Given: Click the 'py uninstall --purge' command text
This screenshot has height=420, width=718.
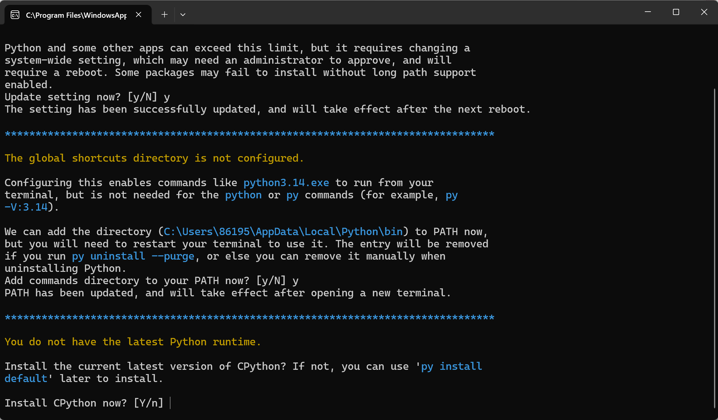Looking at the screenshot, I should (x=133, y=256).
